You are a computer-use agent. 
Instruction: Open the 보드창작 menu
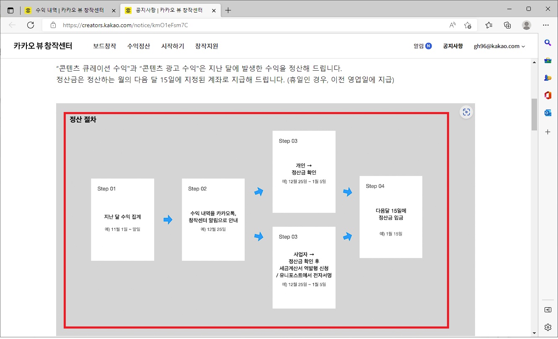[105, 46]
